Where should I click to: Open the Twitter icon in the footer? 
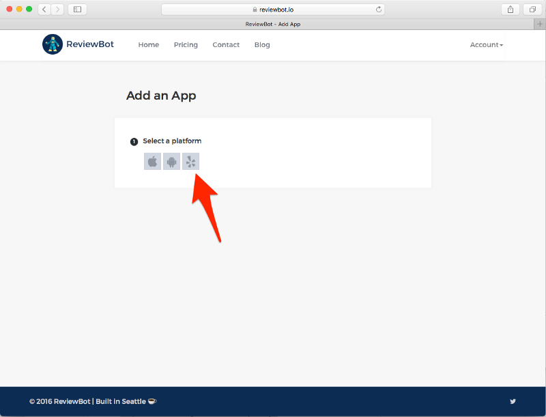click(513, 401)
